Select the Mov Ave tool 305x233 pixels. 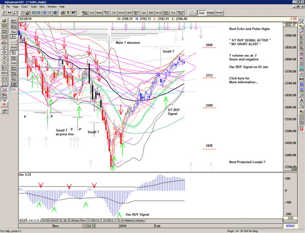[x=13, y=53]
